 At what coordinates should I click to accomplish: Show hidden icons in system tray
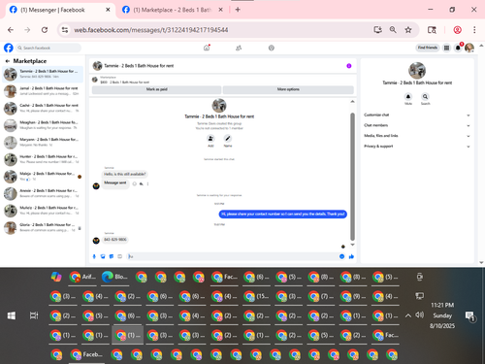coord(408,315)
